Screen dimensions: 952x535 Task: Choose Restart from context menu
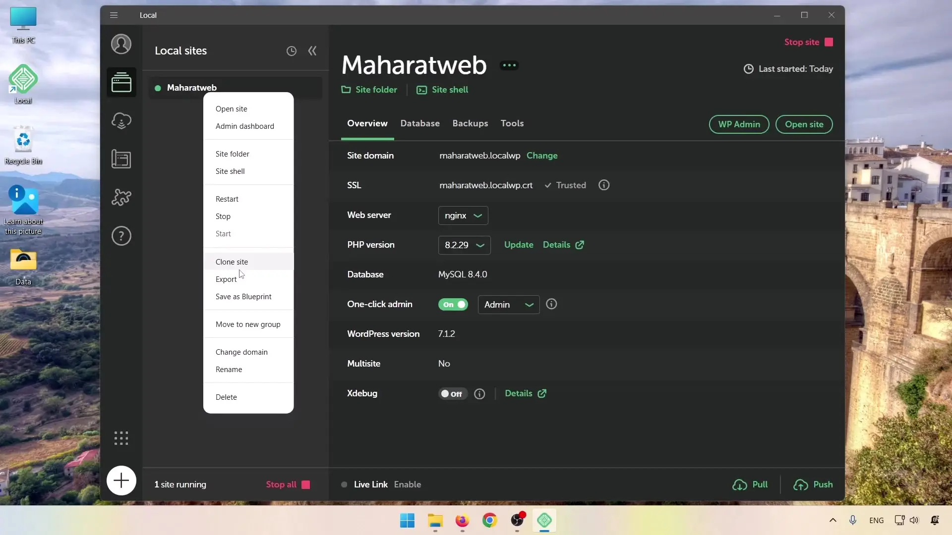pos(248,199)
